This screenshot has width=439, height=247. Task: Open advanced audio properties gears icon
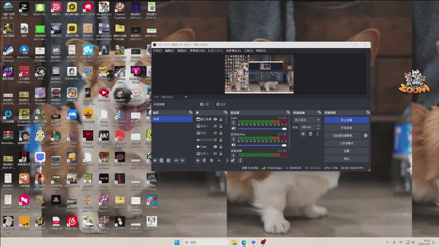pos(233,160)
